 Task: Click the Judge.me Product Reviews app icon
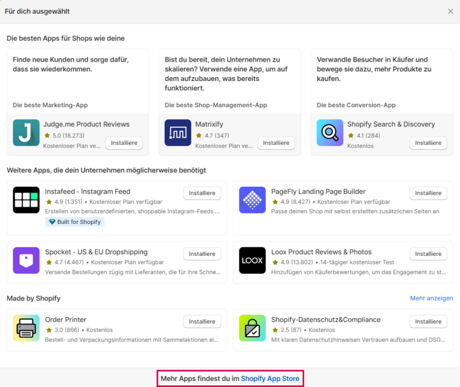click(x=26, y=133)
